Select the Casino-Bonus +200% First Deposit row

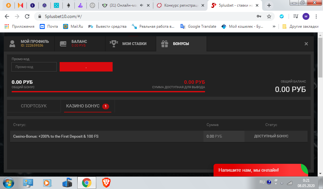pyautogui.click(x=159, y=136)
